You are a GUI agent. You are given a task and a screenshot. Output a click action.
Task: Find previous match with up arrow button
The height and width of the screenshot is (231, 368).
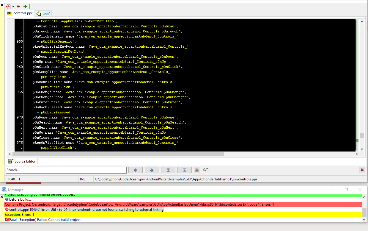[152, 170]
